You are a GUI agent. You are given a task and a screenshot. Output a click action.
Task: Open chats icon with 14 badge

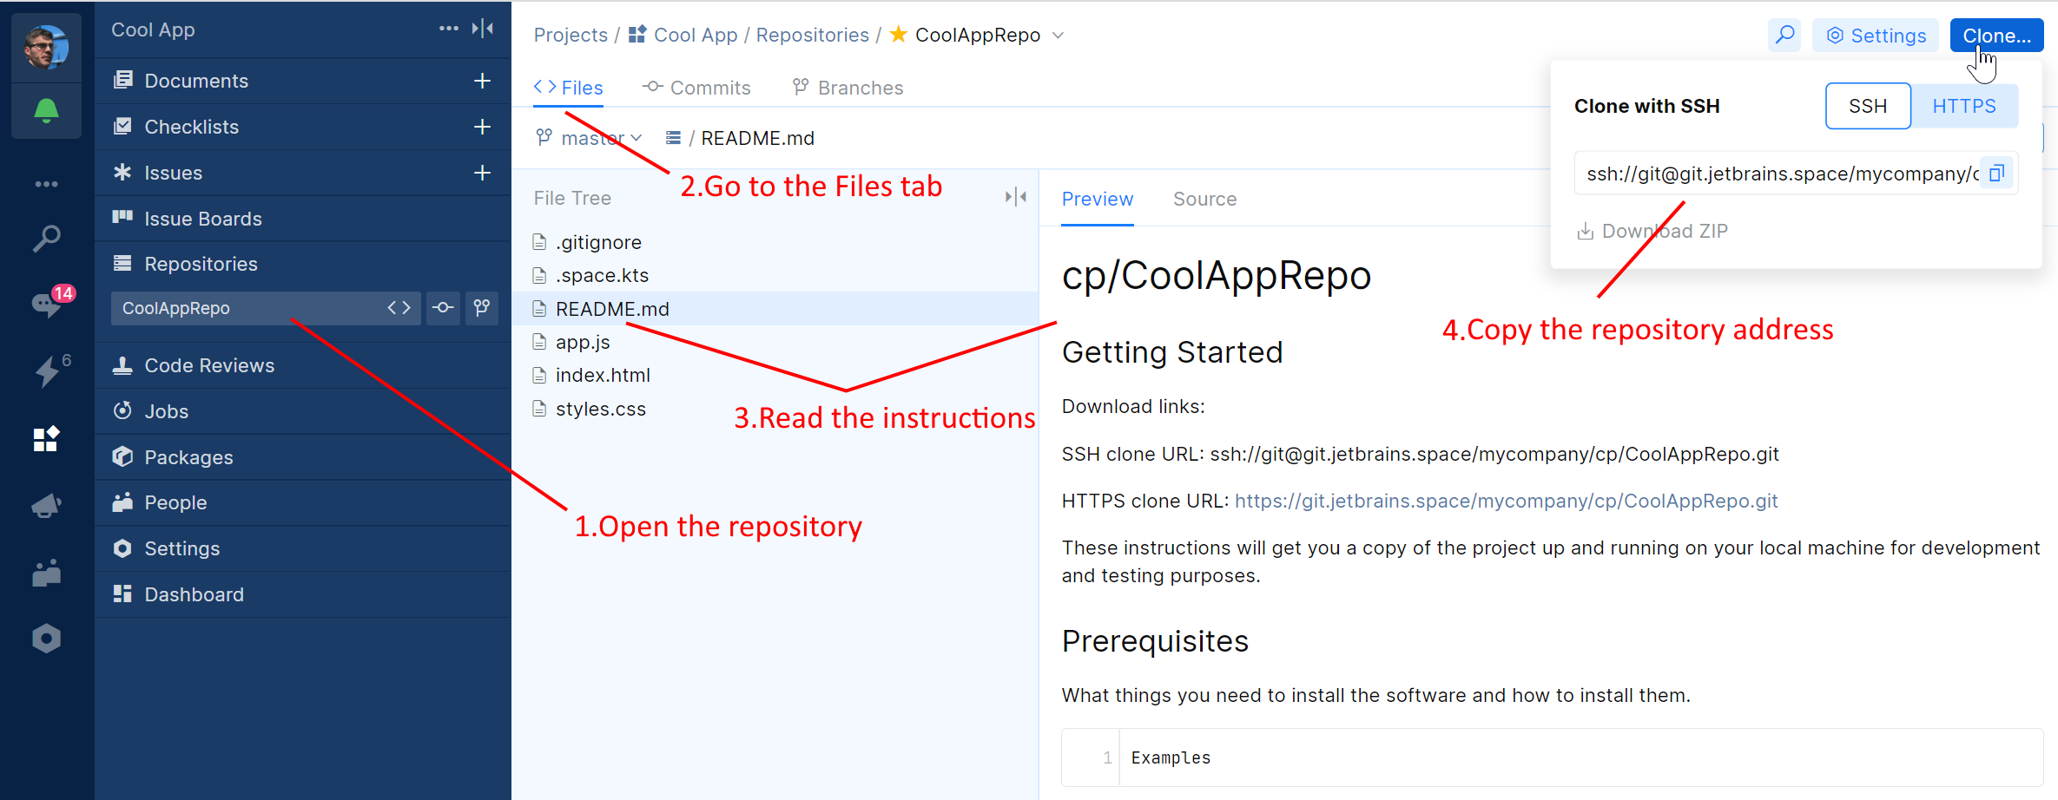pyautogui.click(x=46, y=303)
